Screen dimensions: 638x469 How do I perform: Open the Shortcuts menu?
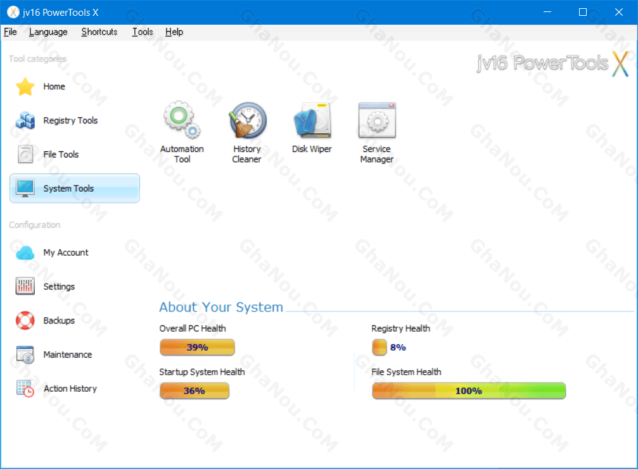99,32
